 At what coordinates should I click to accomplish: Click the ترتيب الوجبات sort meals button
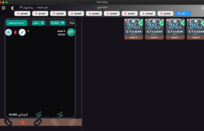pos(42,7)
